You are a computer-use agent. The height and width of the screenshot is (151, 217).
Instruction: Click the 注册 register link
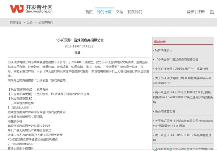(201, 12)
